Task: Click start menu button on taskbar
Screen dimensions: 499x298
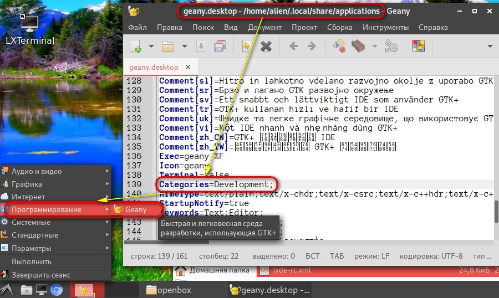Action: [x=7, y=290]
